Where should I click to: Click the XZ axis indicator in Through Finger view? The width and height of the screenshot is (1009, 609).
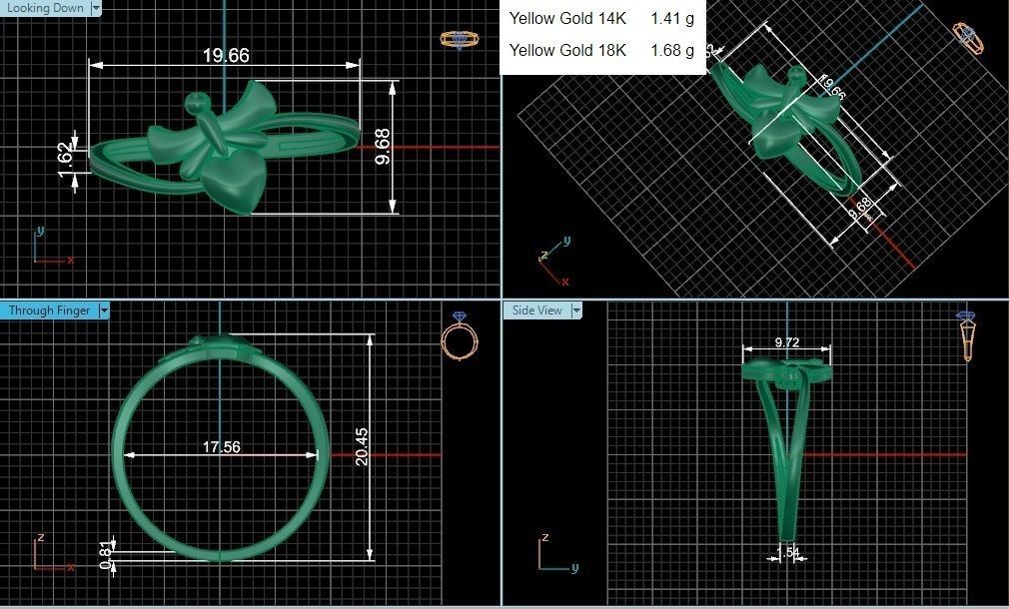(53, 552)
